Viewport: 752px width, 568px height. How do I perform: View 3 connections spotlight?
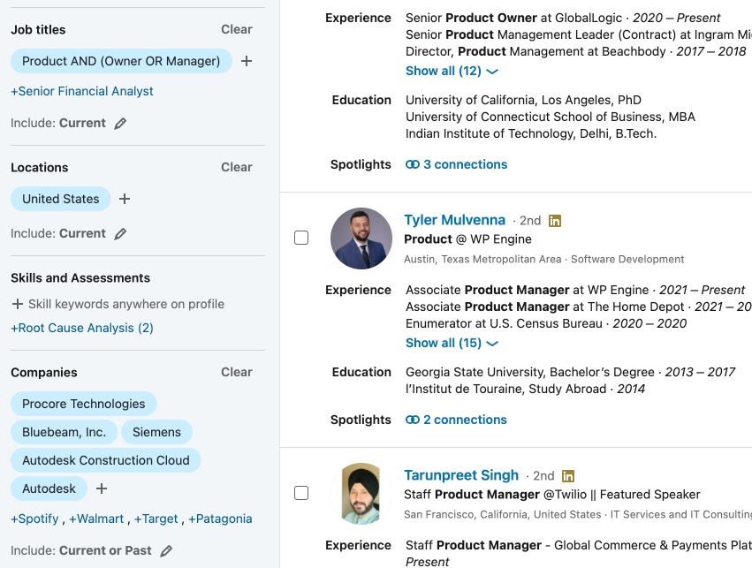coord(465,164)
